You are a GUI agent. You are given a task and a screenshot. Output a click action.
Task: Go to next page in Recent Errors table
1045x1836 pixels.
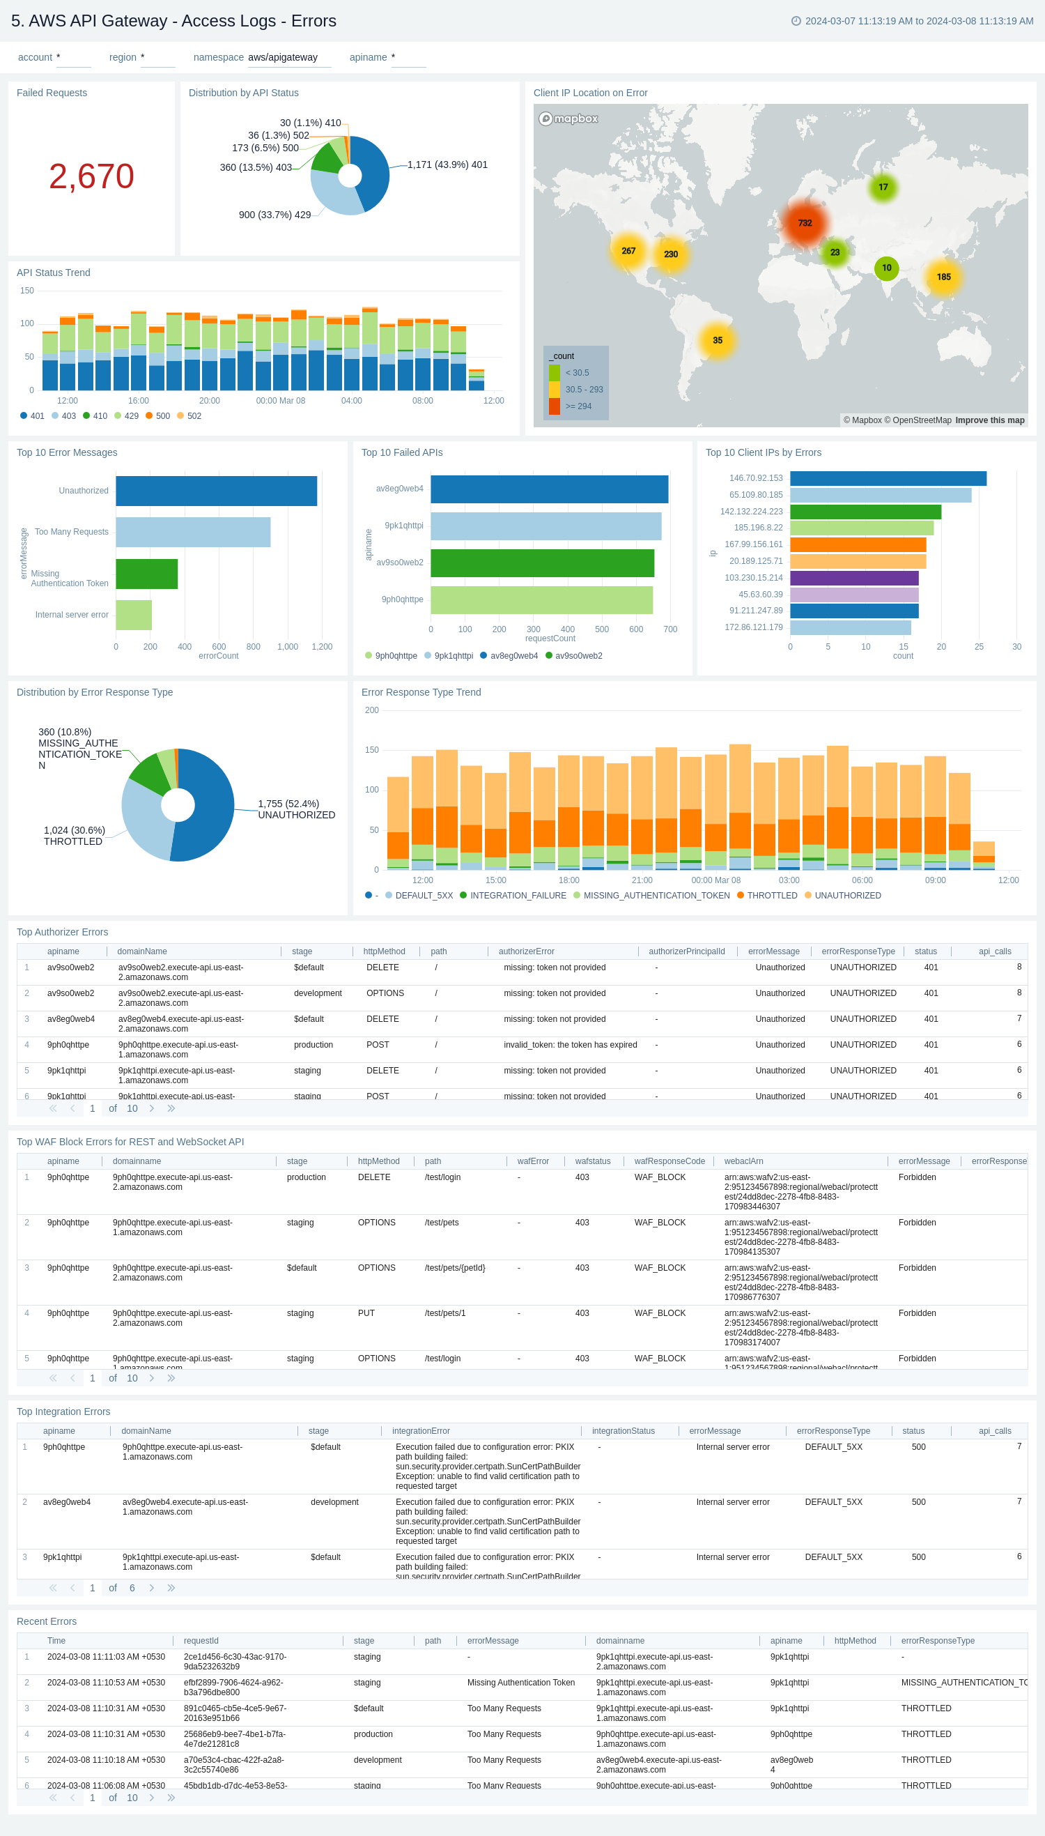tap(151, 1797)
